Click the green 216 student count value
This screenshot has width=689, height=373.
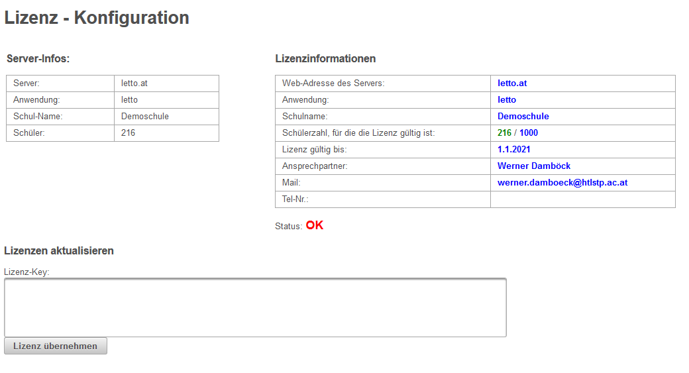point(504,133)
